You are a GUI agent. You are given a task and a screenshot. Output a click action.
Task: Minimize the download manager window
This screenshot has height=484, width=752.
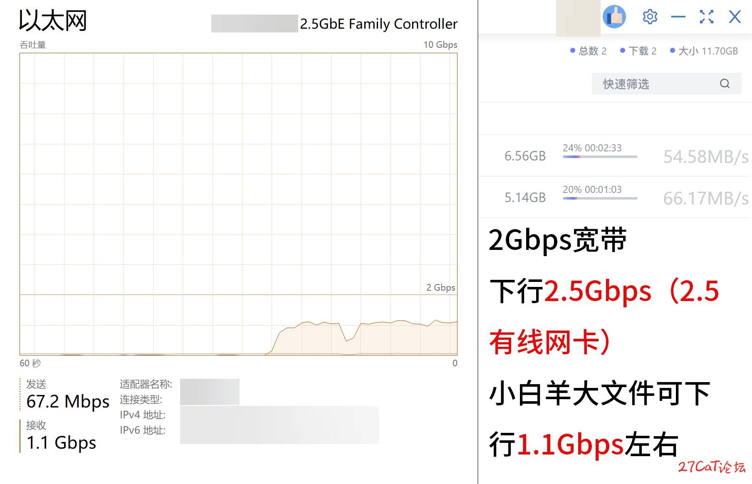click(678, 17)
